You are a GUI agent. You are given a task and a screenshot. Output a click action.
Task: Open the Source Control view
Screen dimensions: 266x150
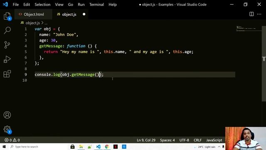point(7,45)
